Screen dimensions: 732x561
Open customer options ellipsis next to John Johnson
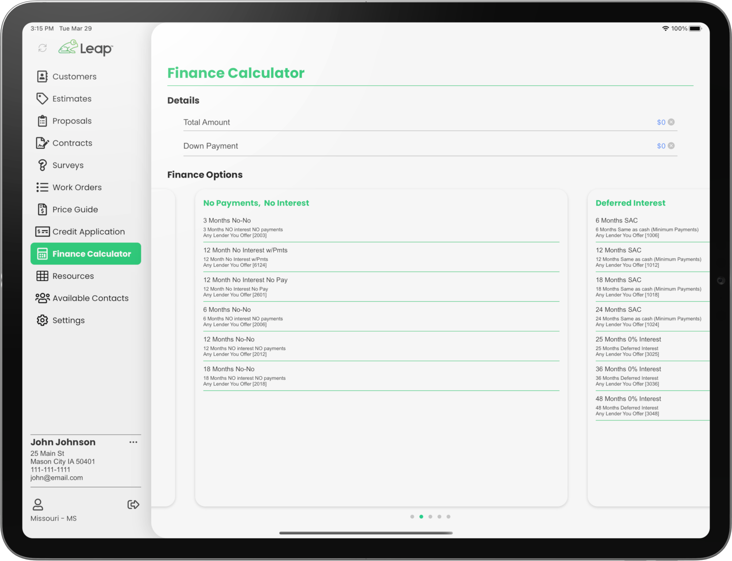[x=133, y=442]
